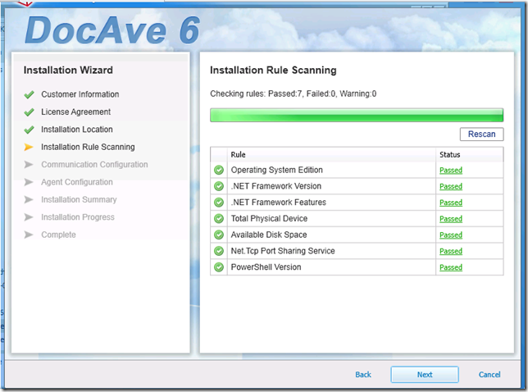This screenshot has height=392, width=528.
Task: Click the passed icon for Total Physical Device
Action: (219, 219)
